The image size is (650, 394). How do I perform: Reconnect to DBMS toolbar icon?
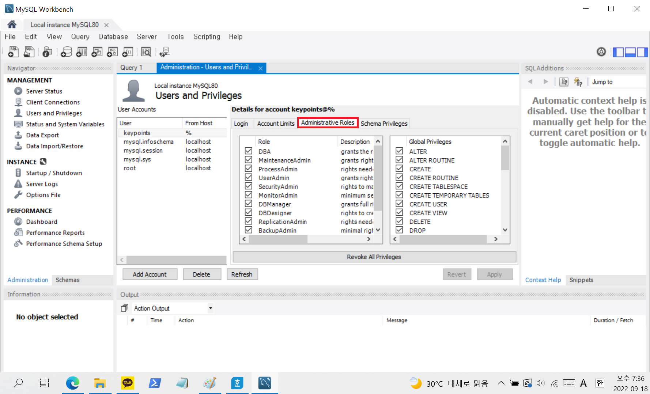pos(165,52)
